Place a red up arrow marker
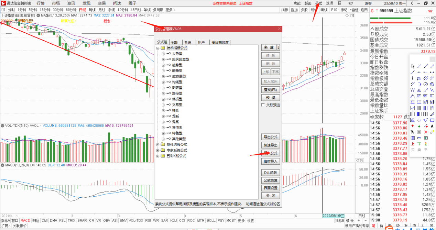Image resolution: width=436 pixels, height=230 pixels. (x=413, y=126)
